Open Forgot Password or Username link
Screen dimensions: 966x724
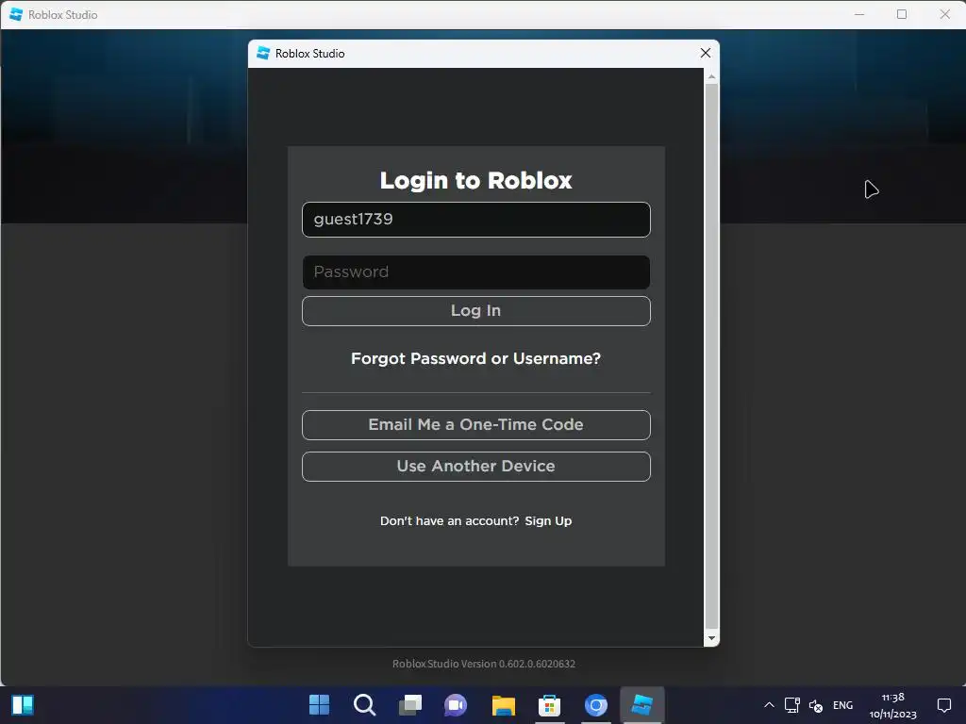[x=475, y=358]
